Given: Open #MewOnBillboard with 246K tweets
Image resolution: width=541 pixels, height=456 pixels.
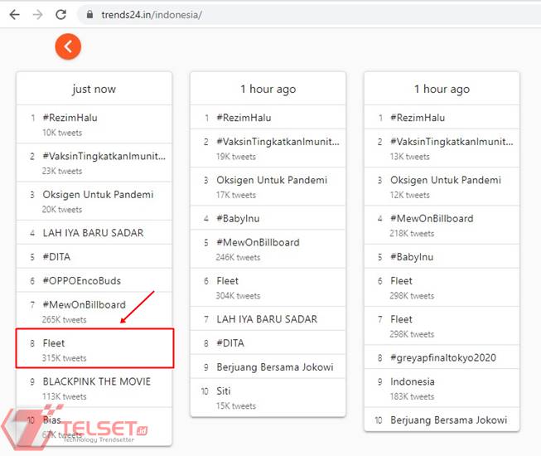Looking at the screenshot, I should 258,243.
